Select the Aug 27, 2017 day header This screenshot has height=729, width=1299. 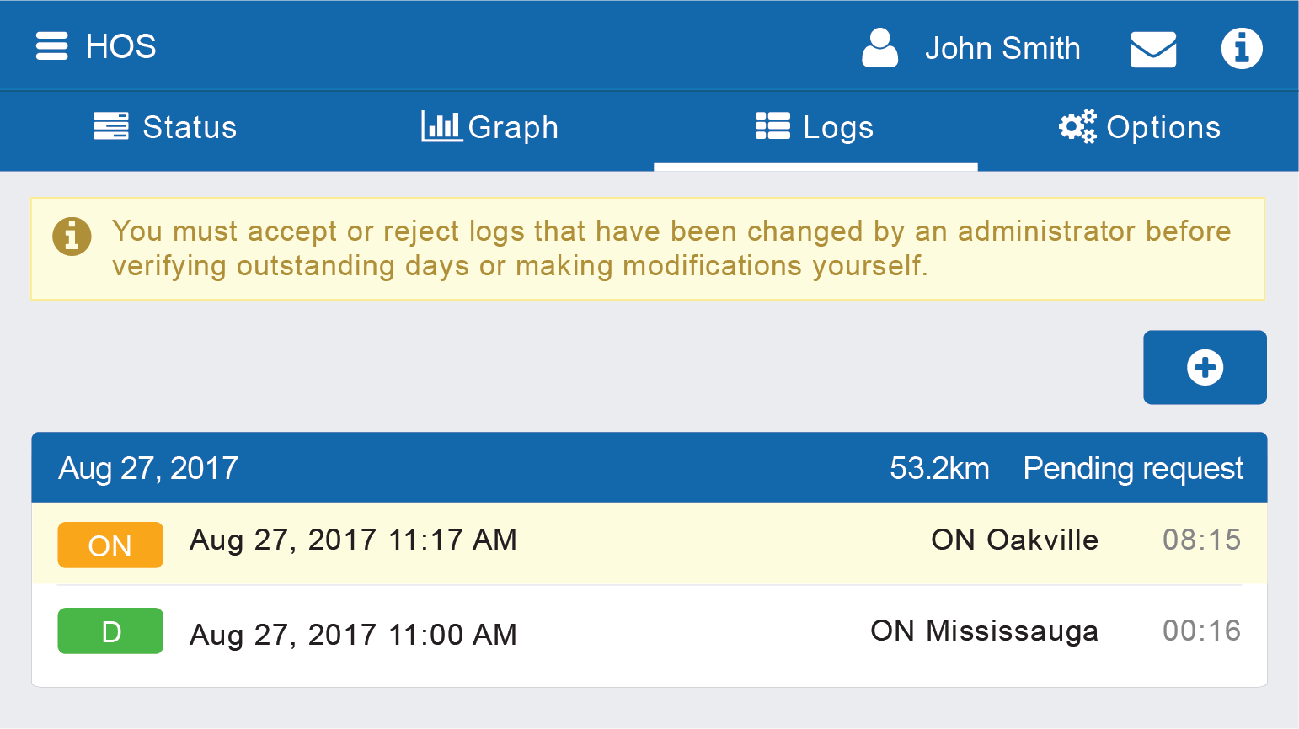pyautogui.click(x=148, y=469)
